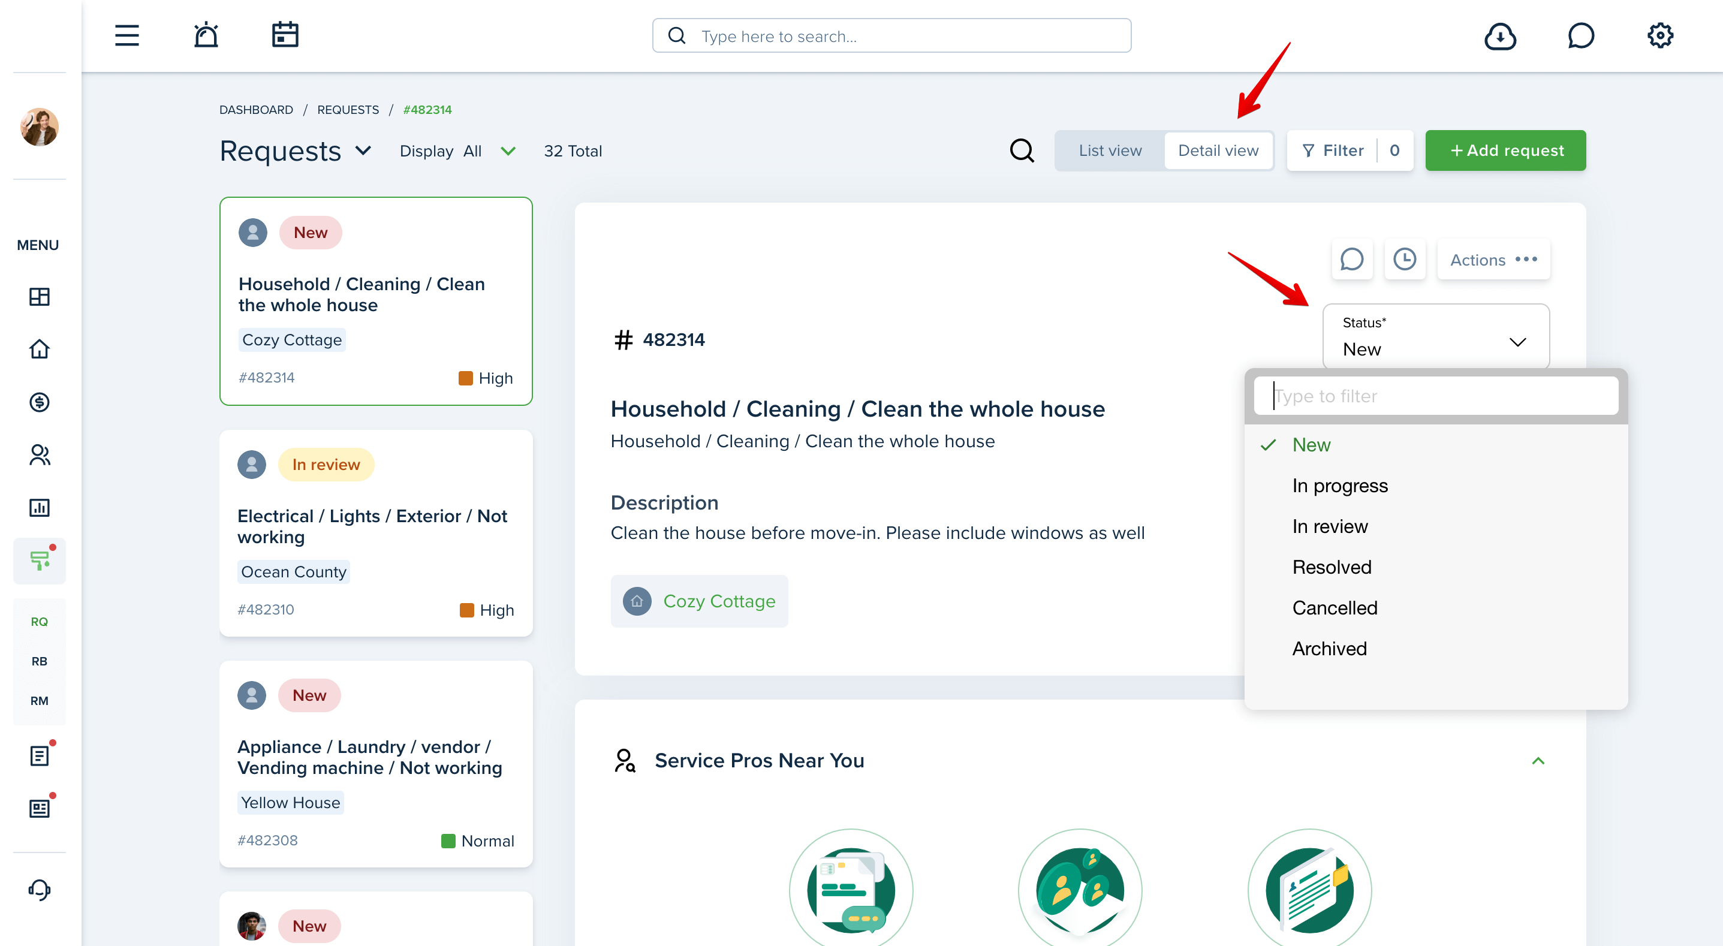
Task: Open the Actions menu
Action: tap(1493, 260)
